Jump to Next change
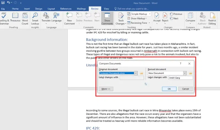Screen dimensions: 220x130 pos(174,18)
